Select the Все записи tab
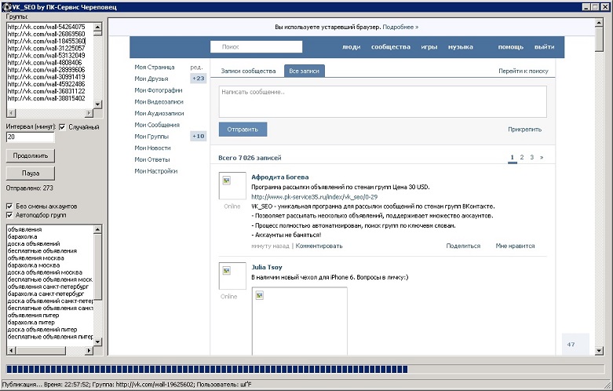613x391 pixels. [305, 71]
